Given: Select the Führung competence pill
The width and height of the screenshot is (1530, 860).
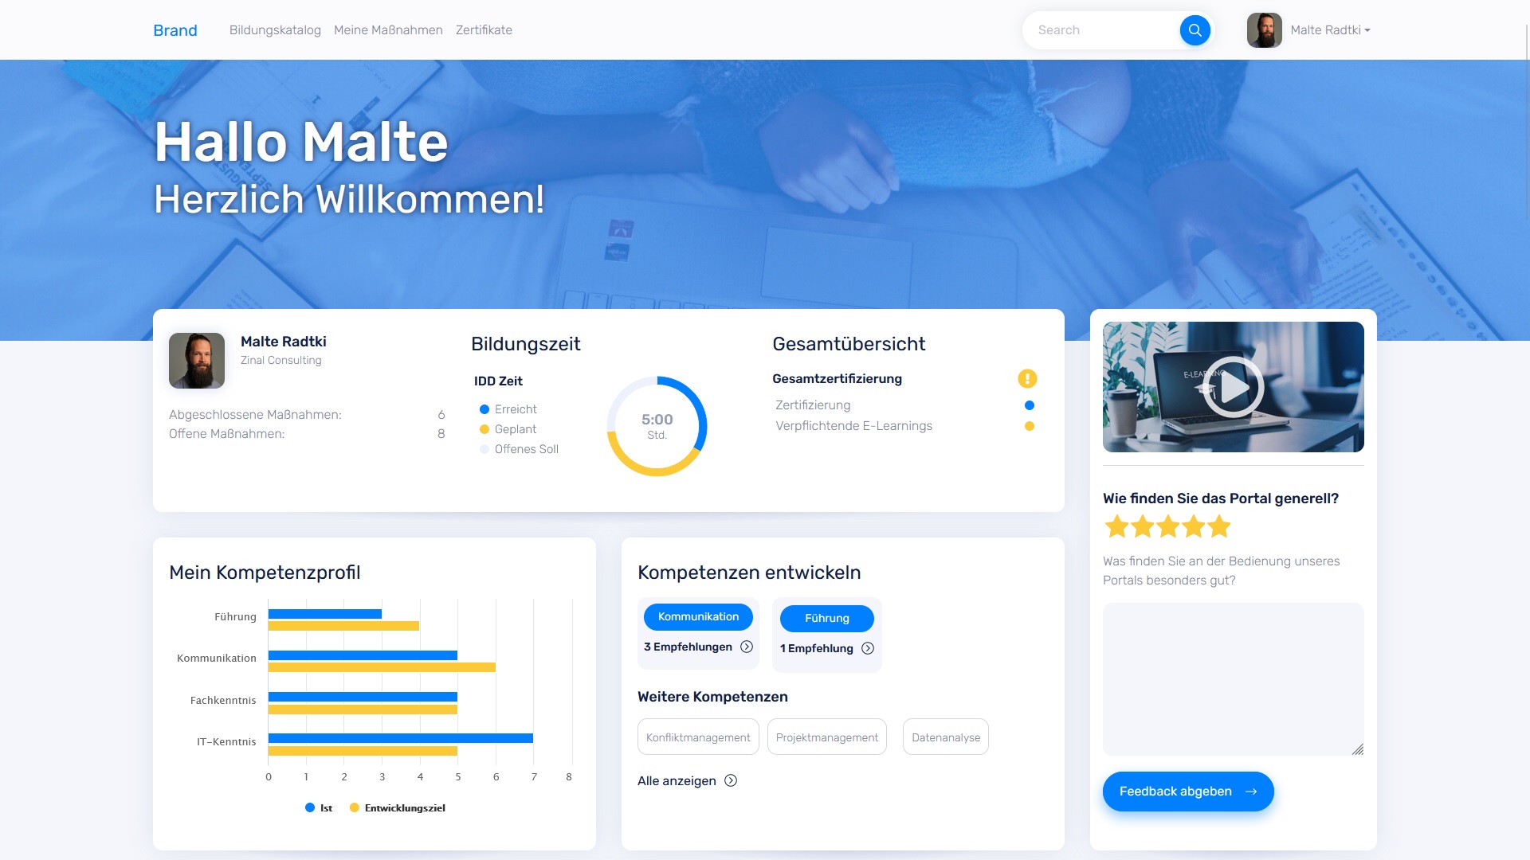Looking at the screenshot, I should point(826,619).
